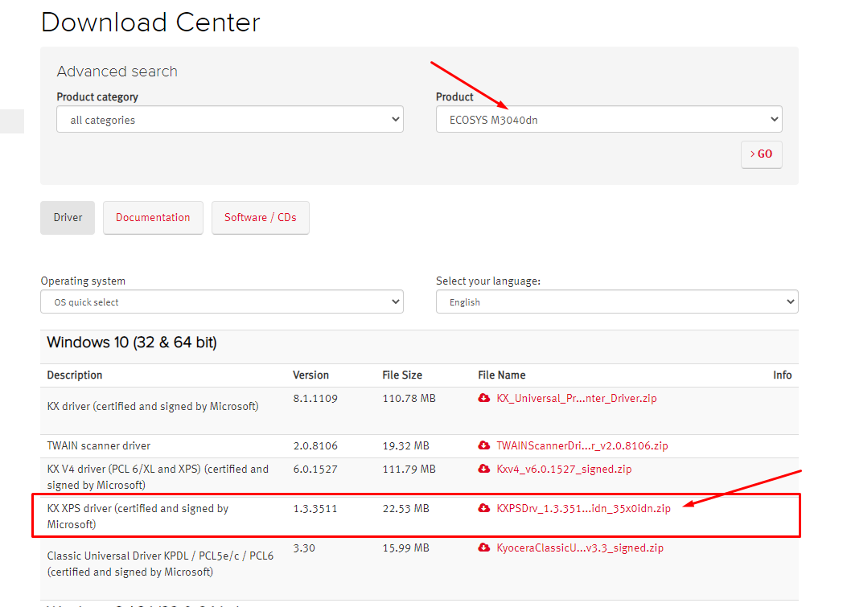Click the KX XPS driver description text
The image size is (847, 607).
coord(138,516)
